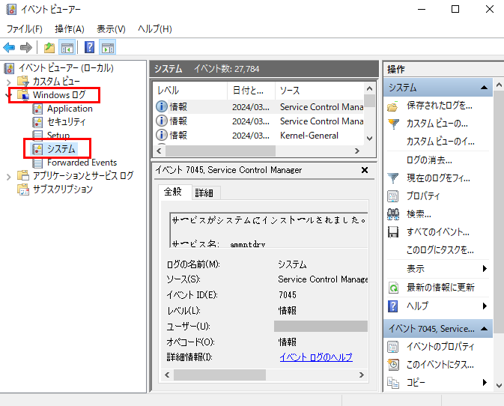Expand the カスタム ビュー tree node
This screenshot has height=406, width=504.
click(9, 82)
